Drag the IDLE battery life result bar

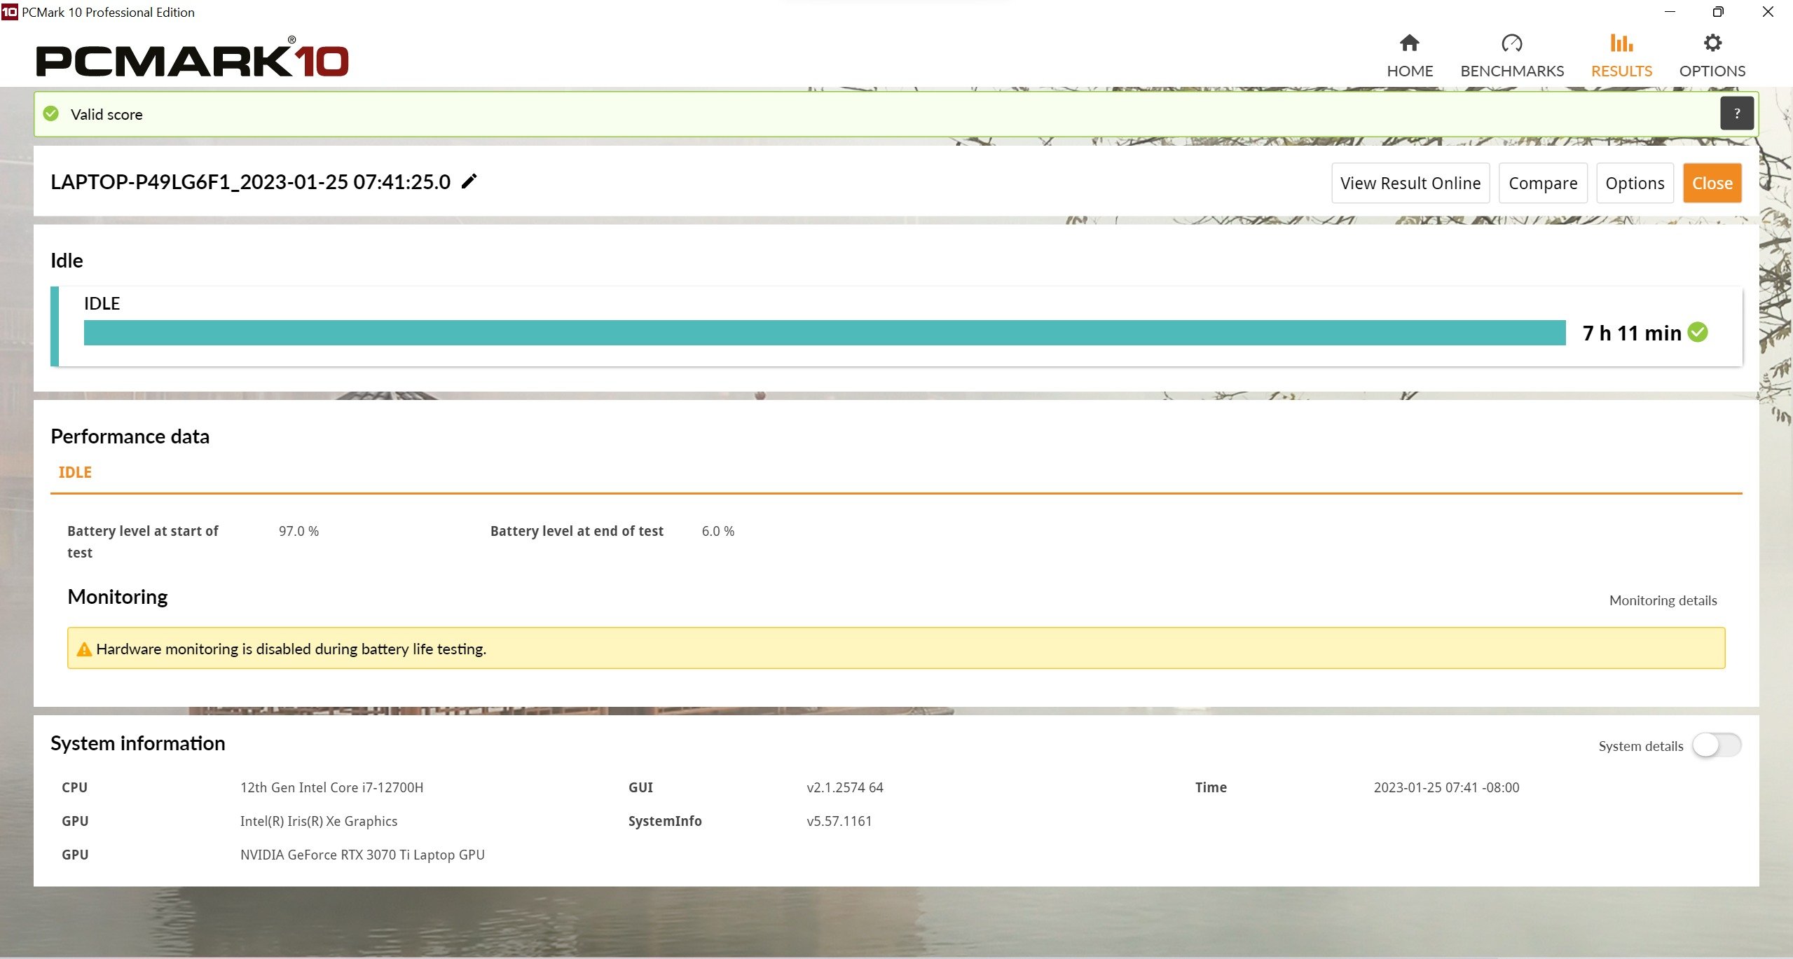[823, 333]
